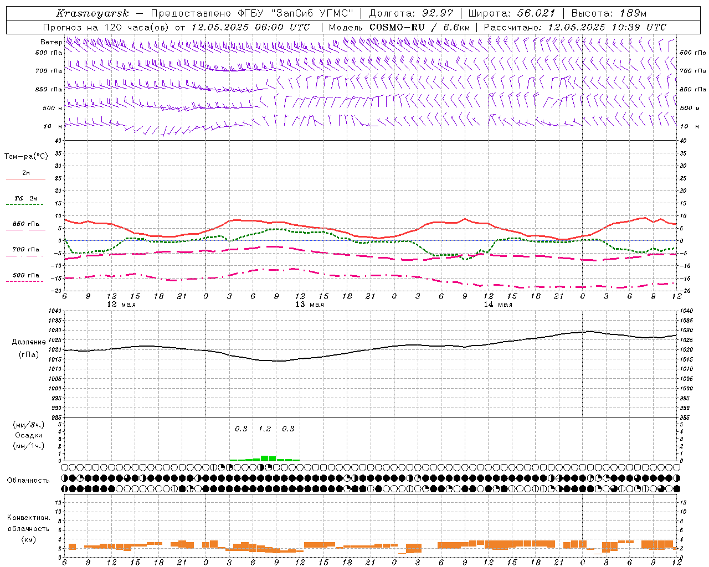Click the "Конвективн." convective cloud label
The image size is (709, 567).
point(28,518)
